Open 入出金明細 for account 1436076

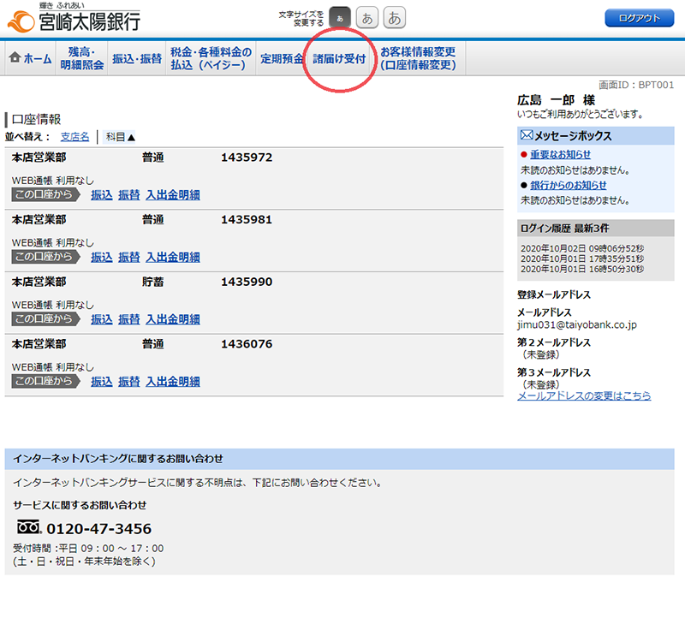tap(172, 381)
